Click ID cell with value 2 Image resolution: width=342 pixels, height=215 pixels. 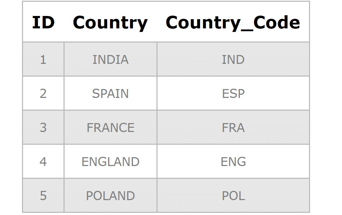click(x=43, y=94)
